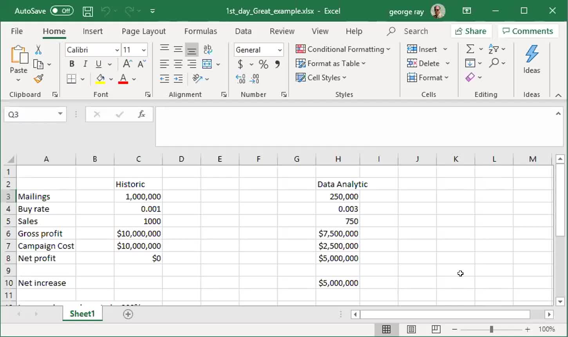Viewport: 568px width, 337px height.
Task: Click the Merge & Center icon
Action: click(207, 64)
